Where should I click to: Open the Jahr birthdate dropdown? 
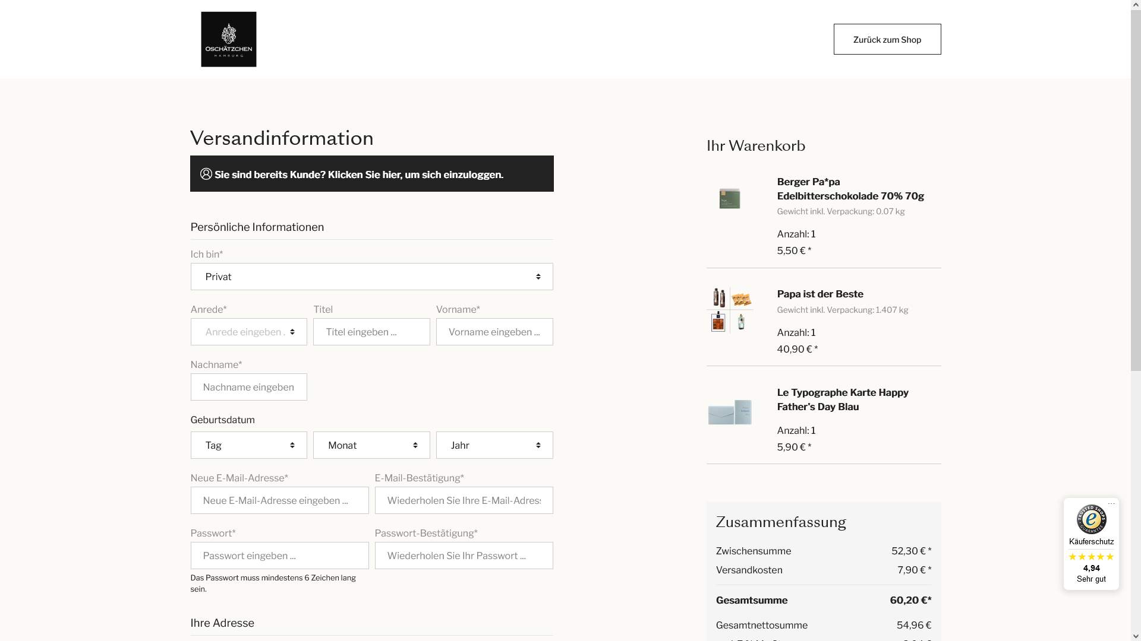click(495, 445)
